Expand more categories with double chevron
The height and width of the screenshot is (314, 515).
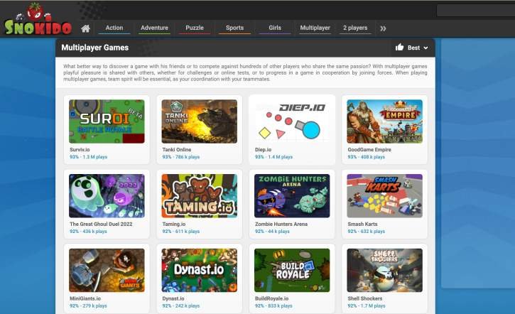pos(383,28)
